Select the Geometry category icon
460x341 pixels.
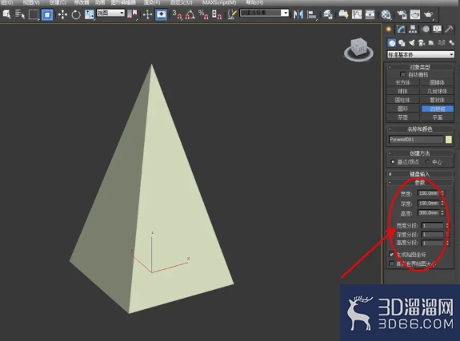pos(392,43)
